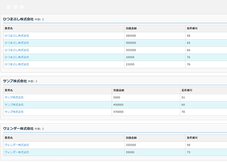Open ひつまぶし株式会社 link for case 72
Screen dimensions: 227x162
[17, 57]
